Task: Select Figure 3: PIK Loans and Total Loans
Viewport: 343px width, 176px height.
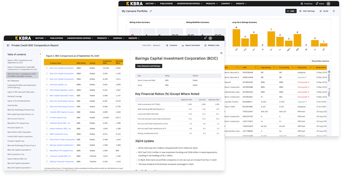Action: [21, 92]
